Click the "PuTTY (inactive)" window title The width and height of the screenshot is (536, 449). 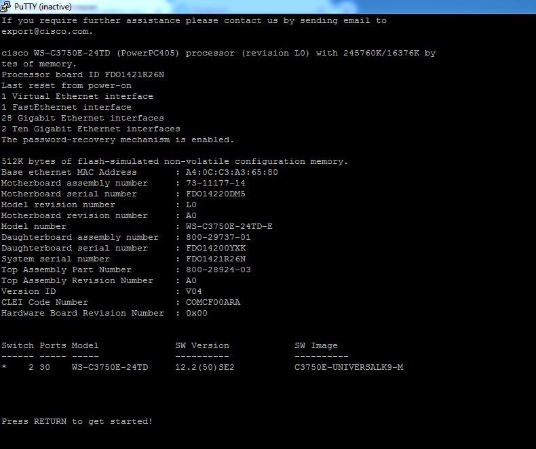pos(43,7)
